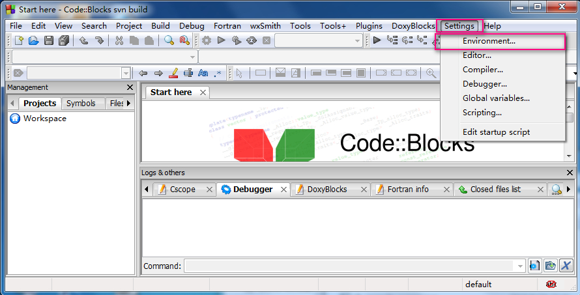580x295 pixels.
Task: Save the file with the floppy icon
Action: [x=49, y=40]
